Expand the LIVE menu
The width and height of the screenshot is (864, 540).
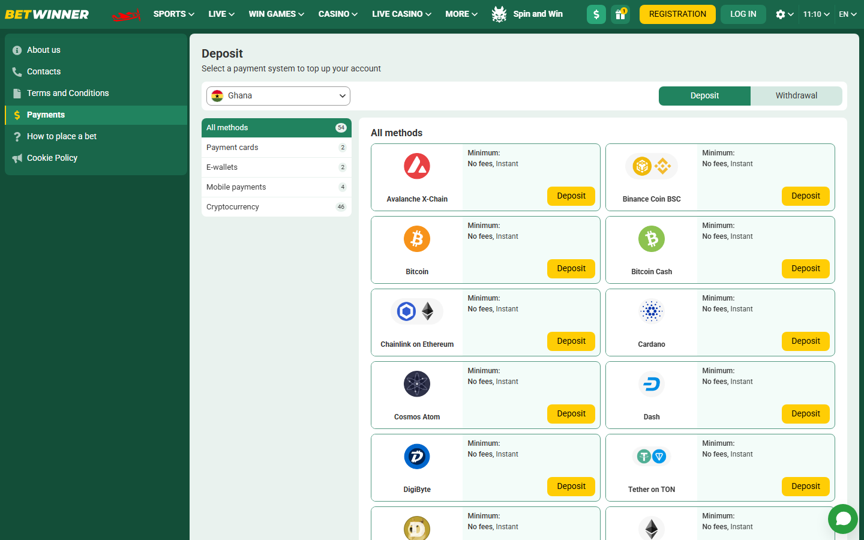coord(221,14)
